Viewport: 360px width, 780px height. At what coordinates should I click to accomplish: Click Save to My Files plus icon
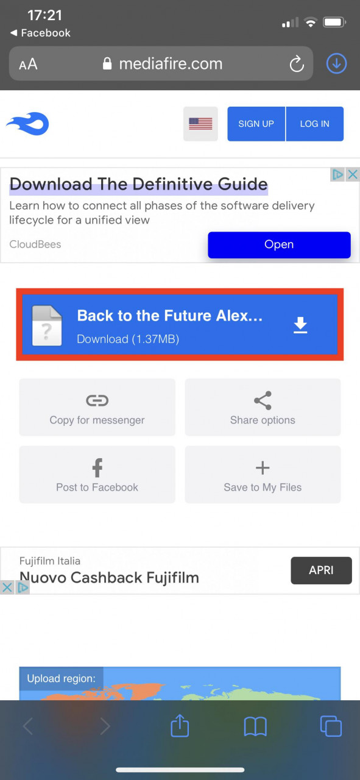tap(263, 467)
